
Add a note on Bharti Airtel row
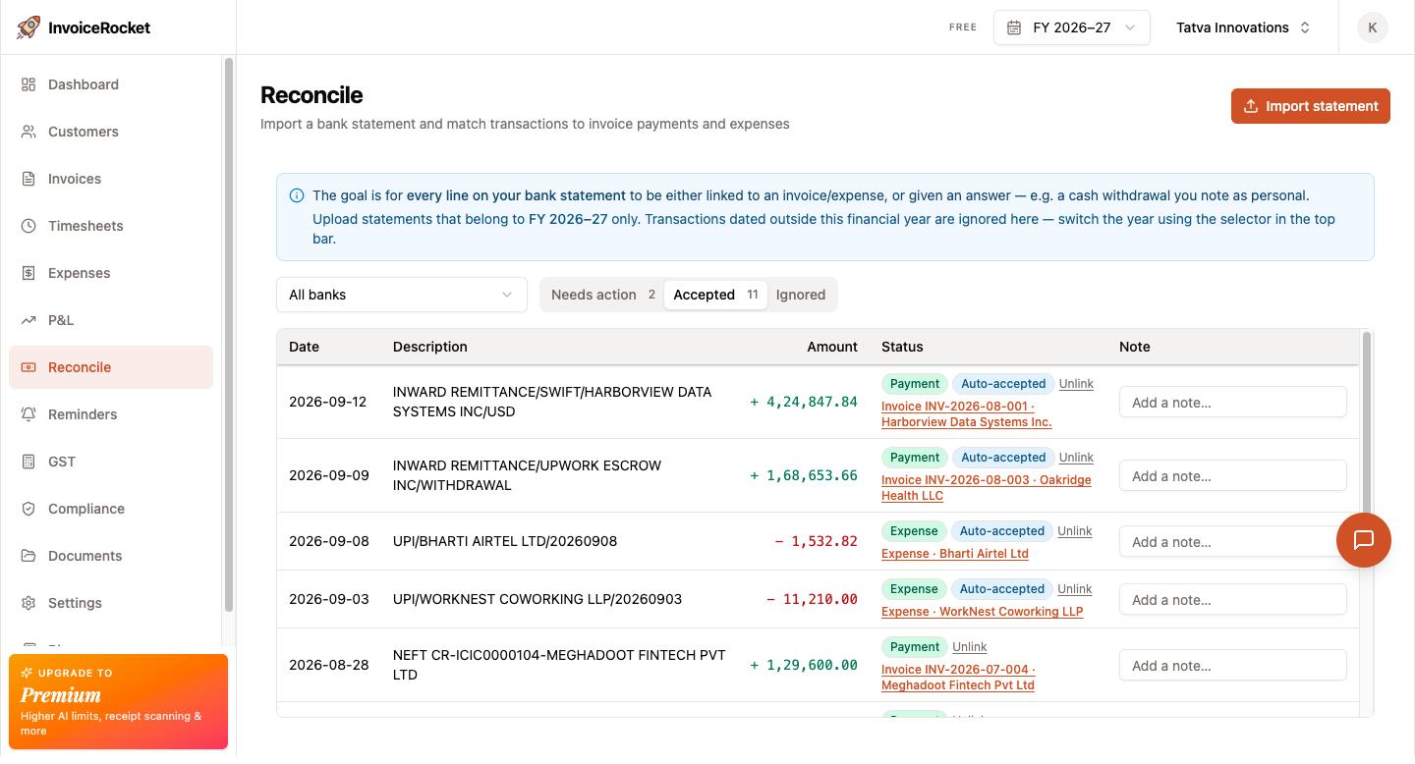pos(1233,542)
